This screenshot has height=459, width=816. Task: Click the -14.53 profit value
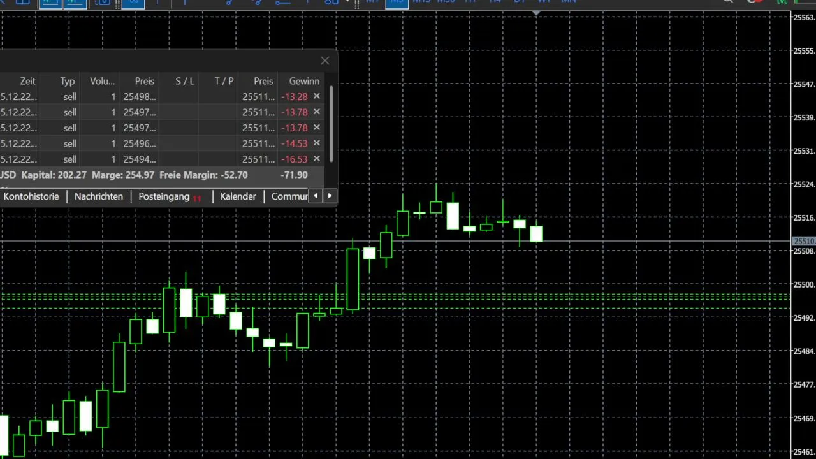tap(295, 144)
